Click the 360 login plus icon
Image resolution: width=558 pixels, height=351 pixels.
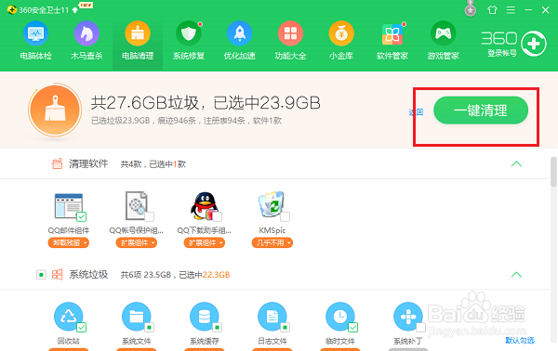tap(534, 44)
